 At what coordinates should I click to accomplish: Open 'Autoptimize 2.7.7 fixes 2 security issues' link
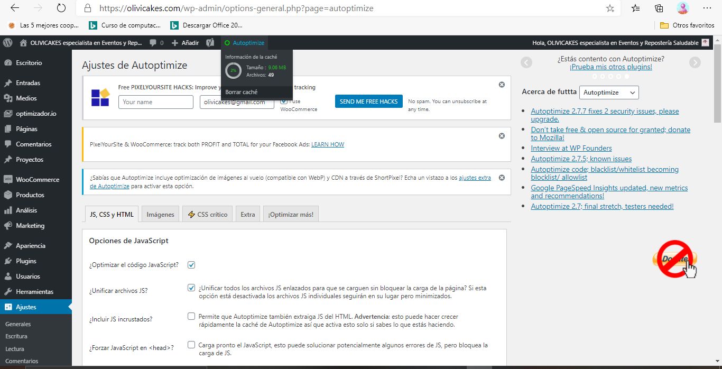click(x=605, y=115)
